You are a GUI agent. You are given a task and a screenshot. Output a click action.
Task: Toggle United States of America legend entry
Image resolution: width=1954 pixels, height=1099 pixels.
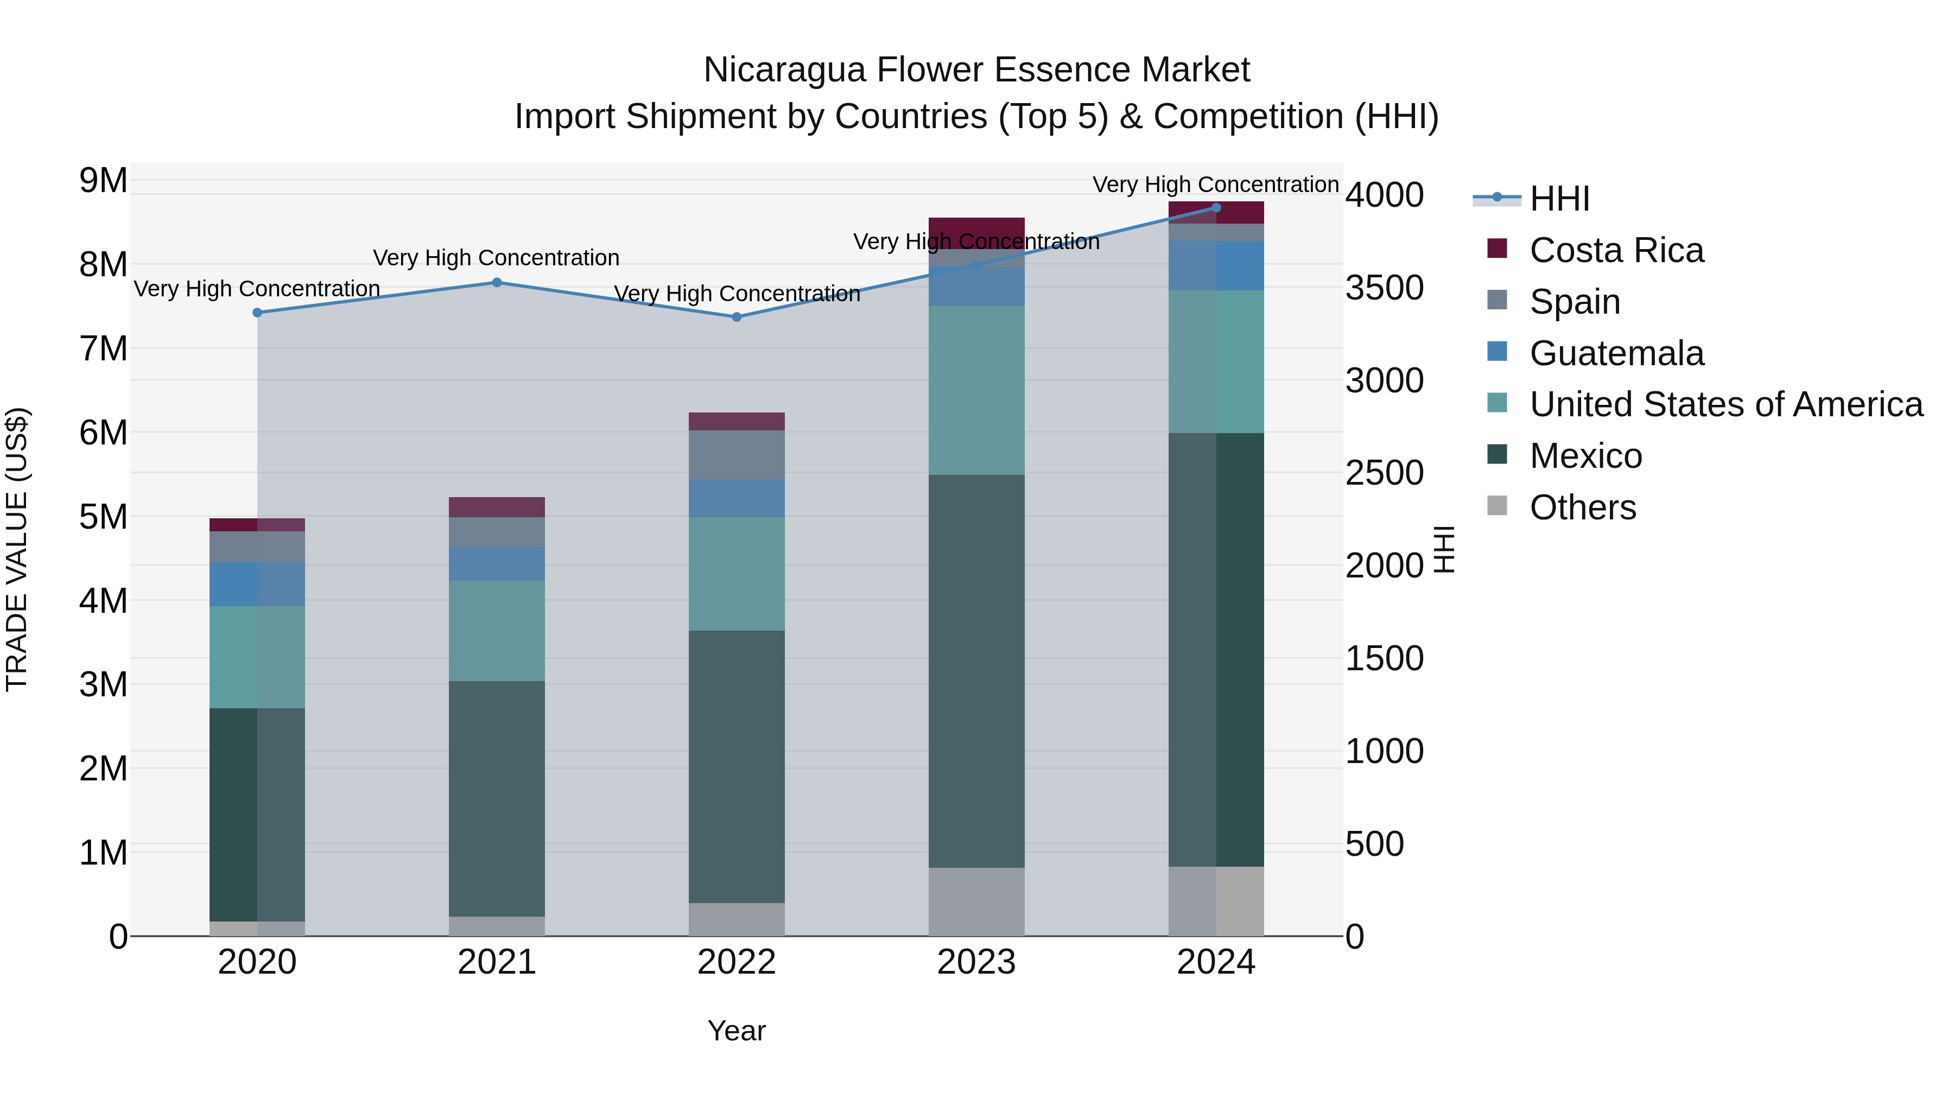click(1705, 404)
